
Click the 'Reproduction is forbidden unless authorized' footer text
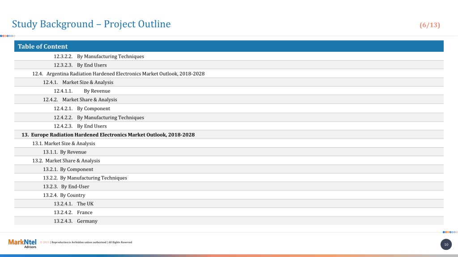click(79, 242)
